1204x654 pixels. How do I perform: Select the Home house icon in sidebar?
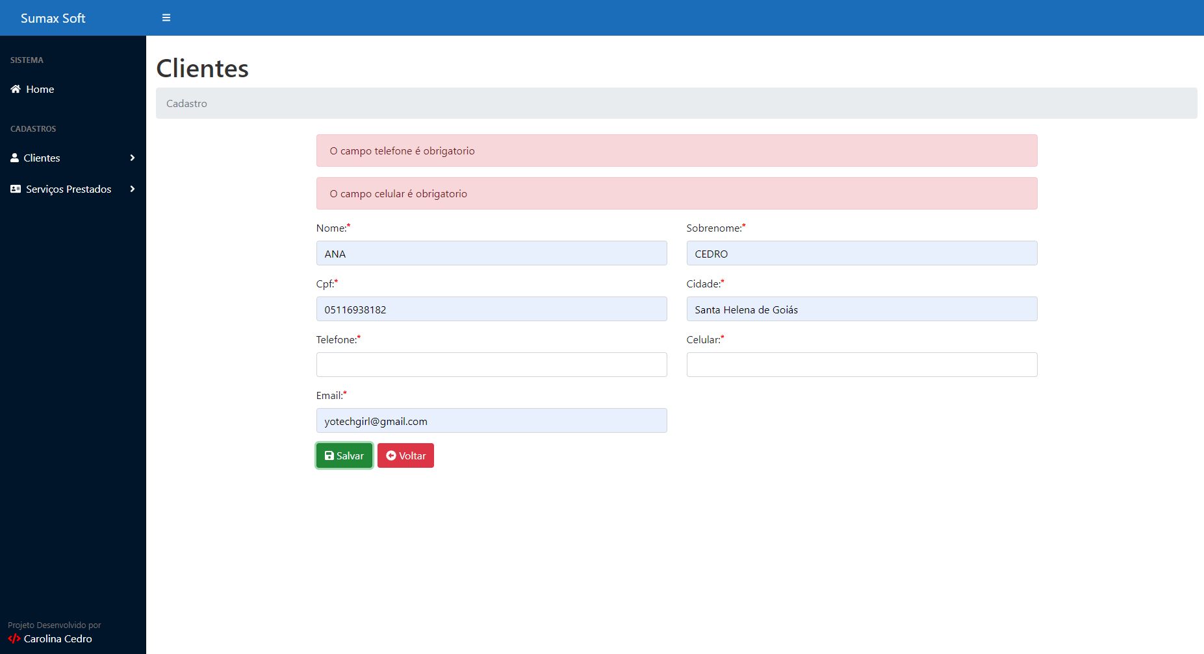point(14,89)
